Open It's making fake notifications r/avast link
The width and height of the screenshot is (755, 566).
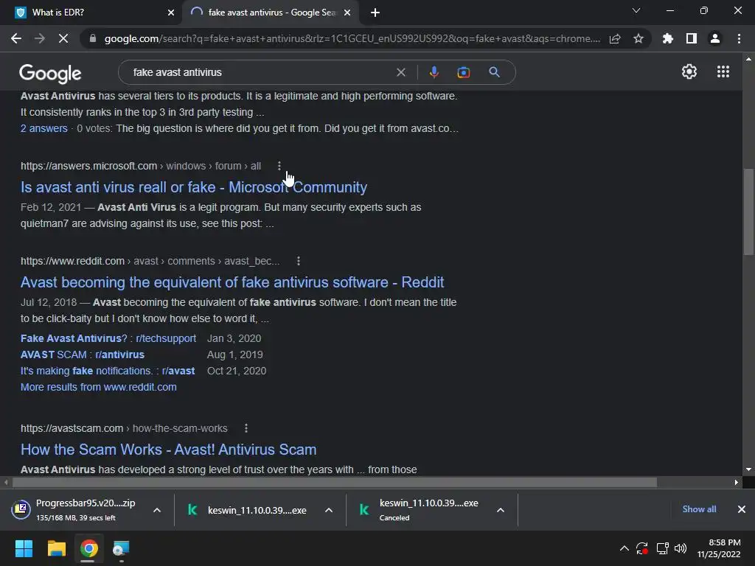point(108,371)
